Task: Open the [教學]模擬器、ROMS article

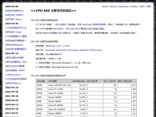Action: pyautogui.click(x=15, y=70)
